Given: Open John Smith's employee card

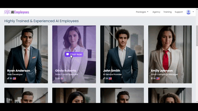Looking at the screenshot, I should point(122,54).
